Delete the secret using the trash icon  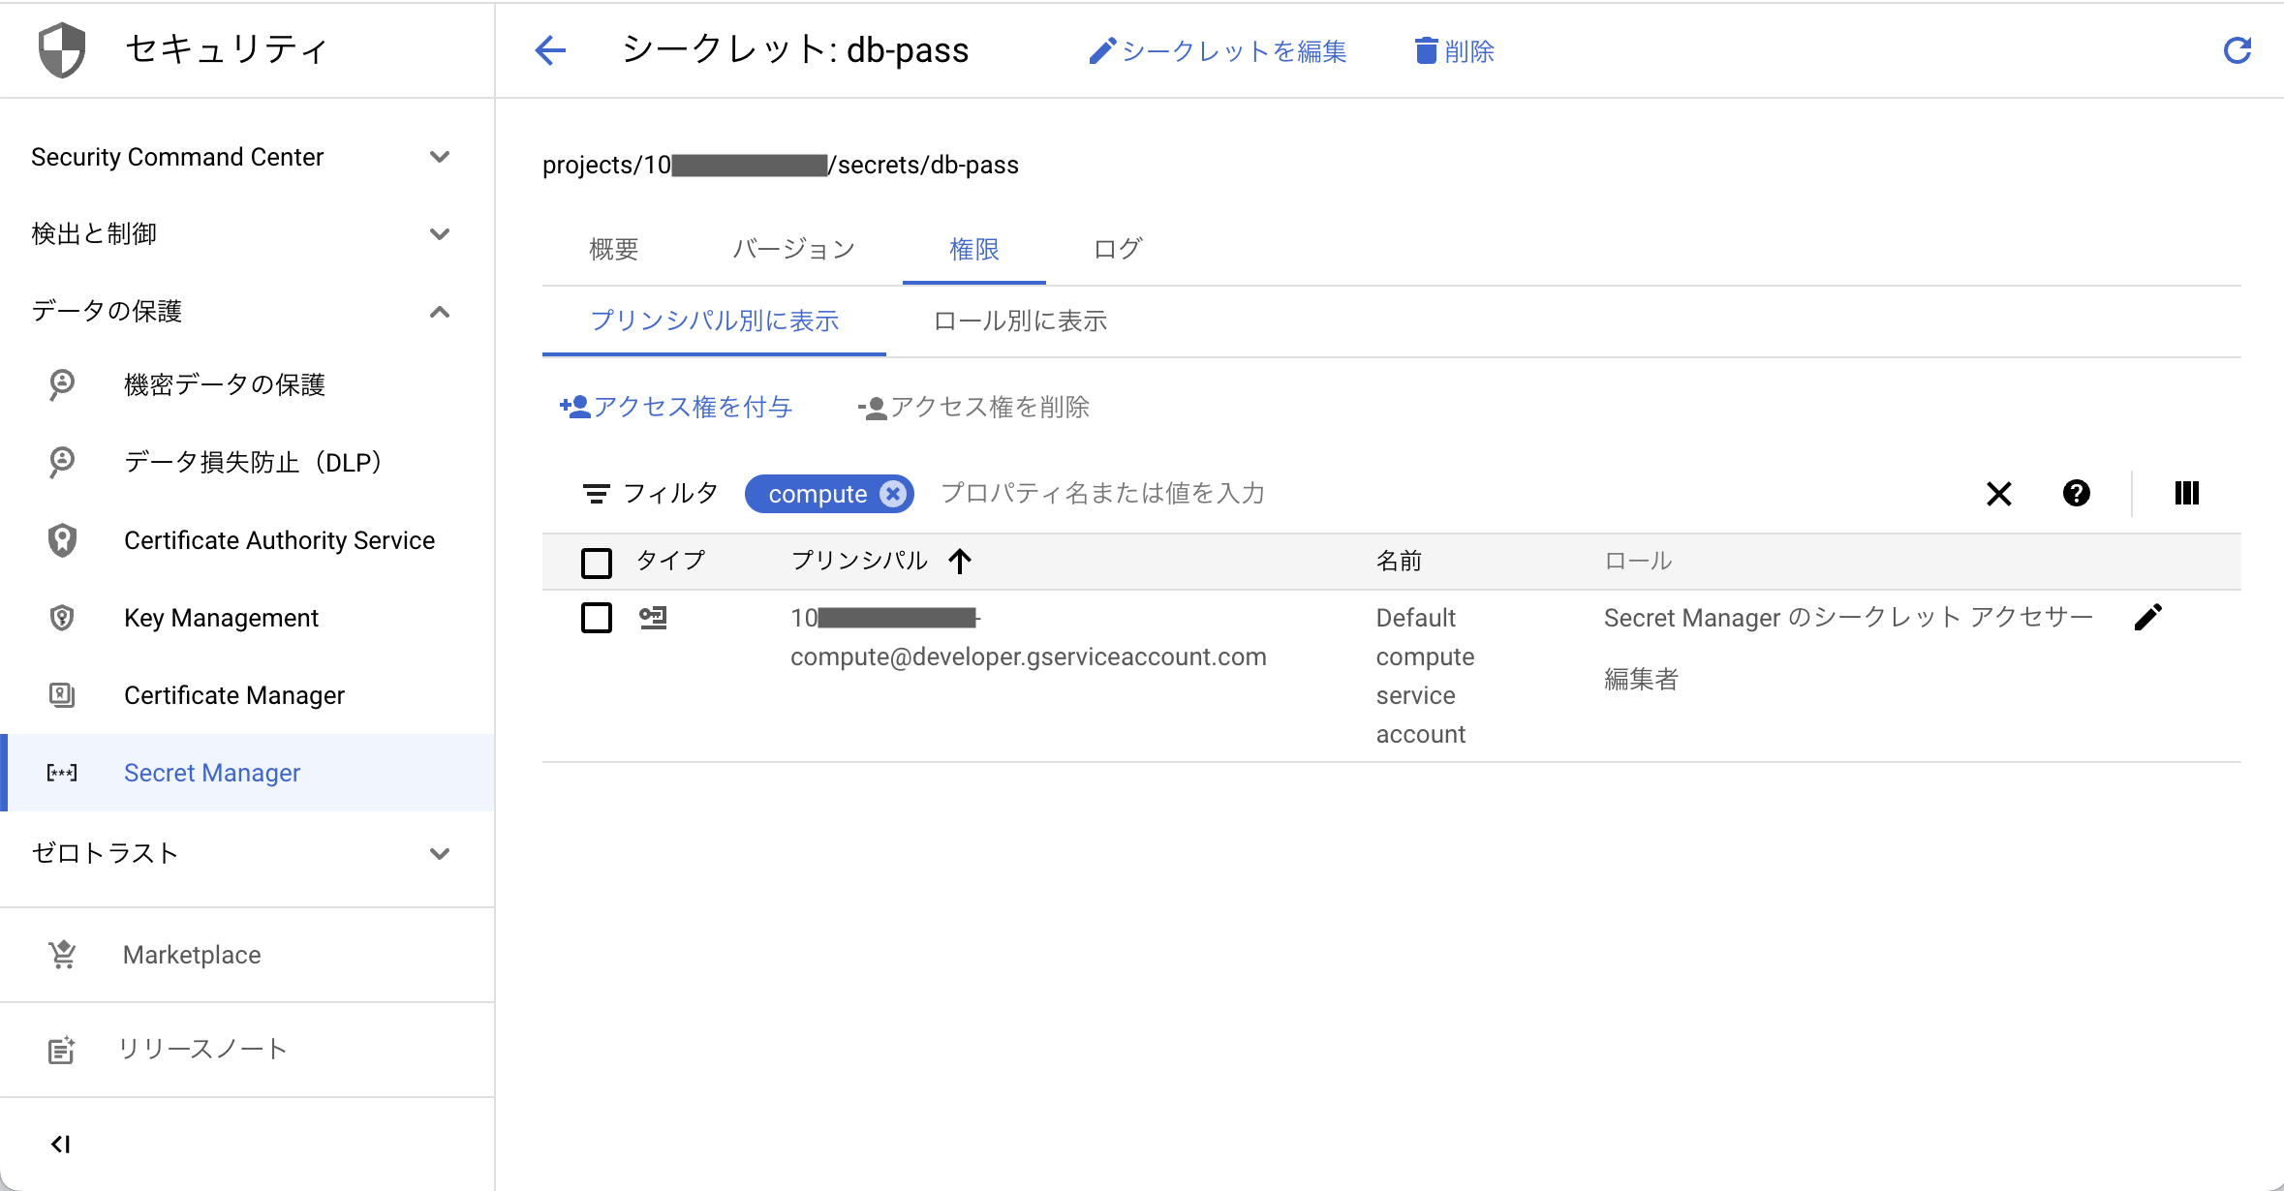click(1453, 51)
